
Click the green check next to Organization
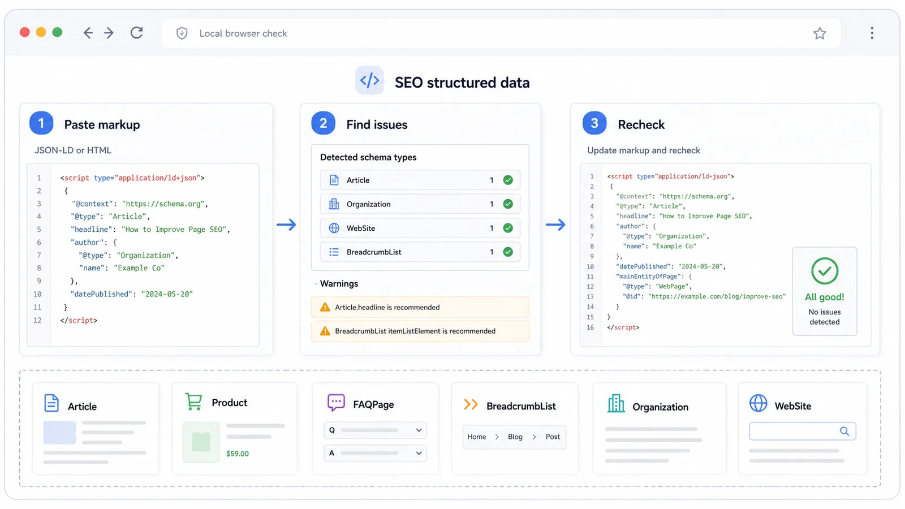click(508, 204)
